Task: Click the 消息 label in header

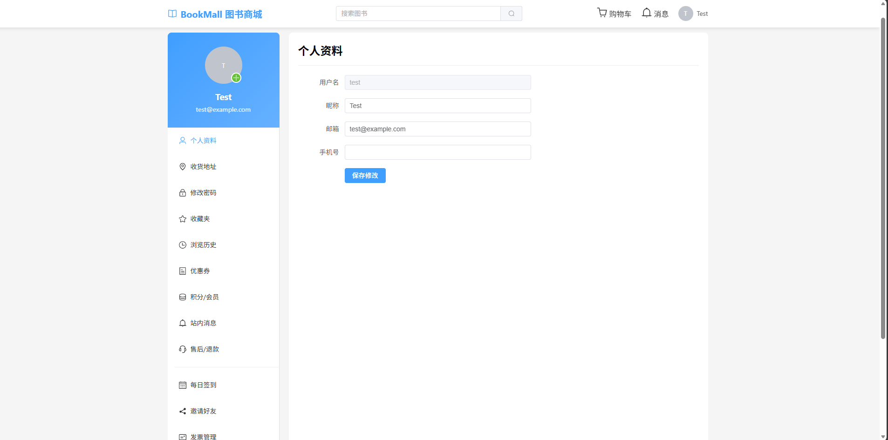Action: [661, 14]
